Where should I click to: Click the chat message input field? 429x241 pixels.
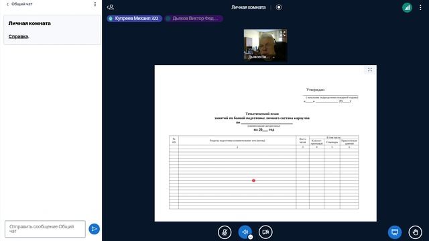click(x=45, y=229)
